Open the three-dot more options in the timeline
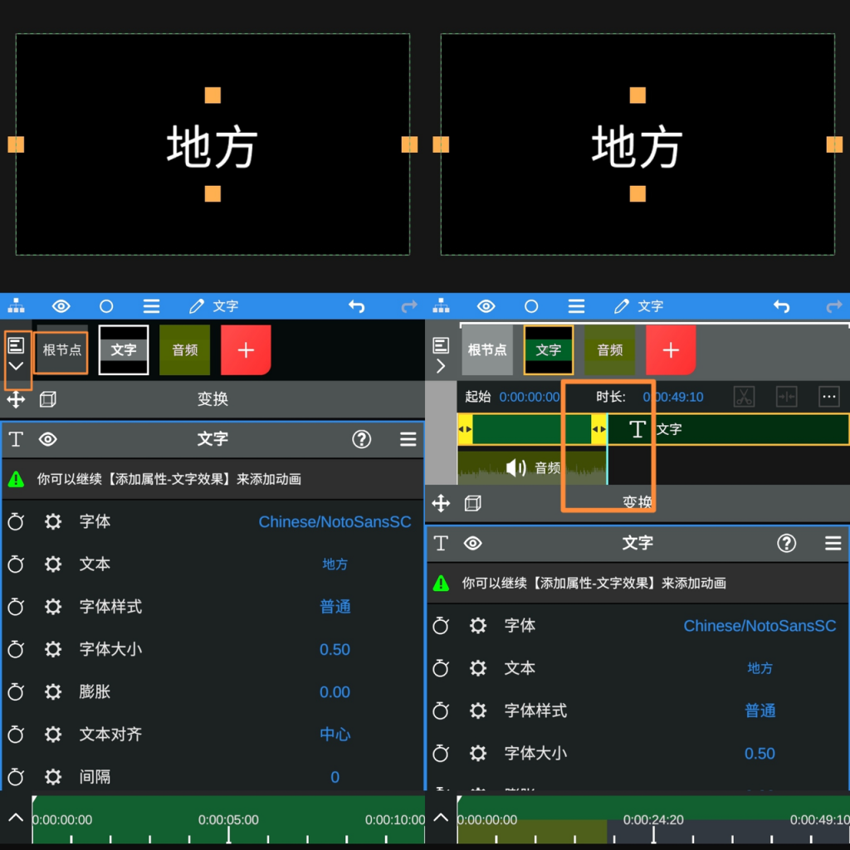This screenshot has width=850, height=850. click(828, 397)
